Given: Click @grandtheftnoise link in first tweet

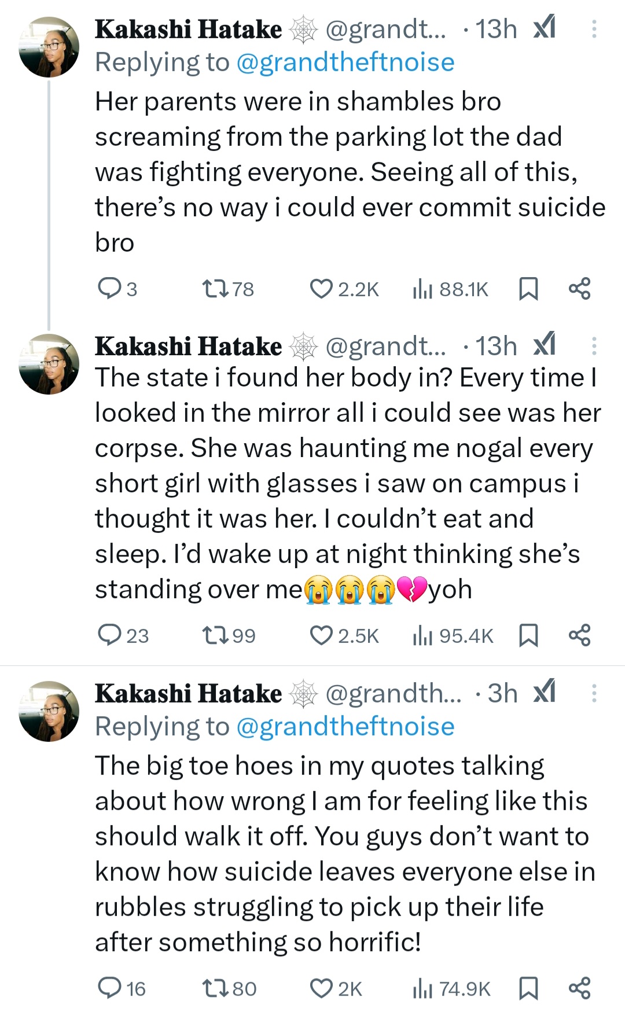Looking at the screenshot, I should point(345,62).
